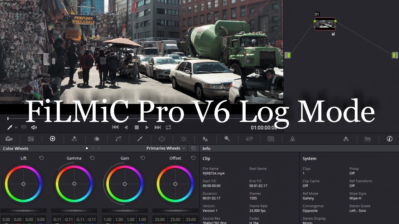Click the Gain master wheel slider
This screenshot has width=399, height=224.
125,211
